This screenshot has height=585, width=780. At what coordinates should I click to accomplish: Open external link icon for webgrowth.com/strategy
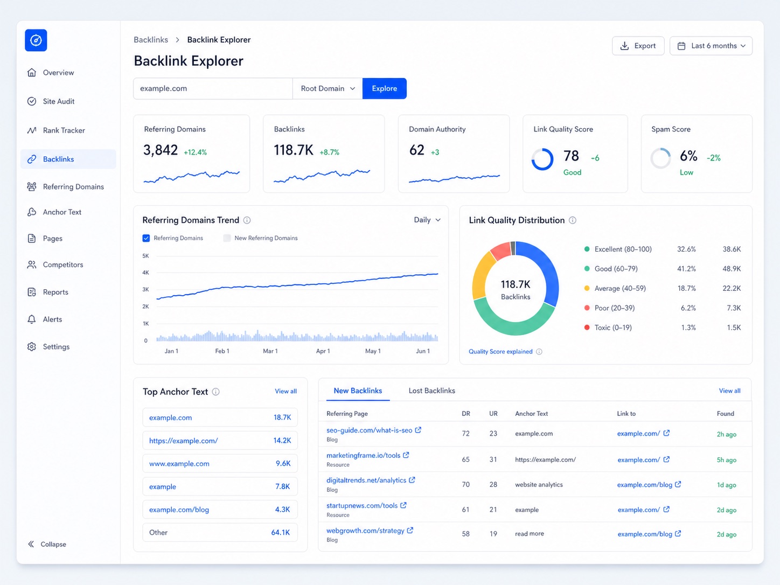pyautogui.click(x=410, y=531)
